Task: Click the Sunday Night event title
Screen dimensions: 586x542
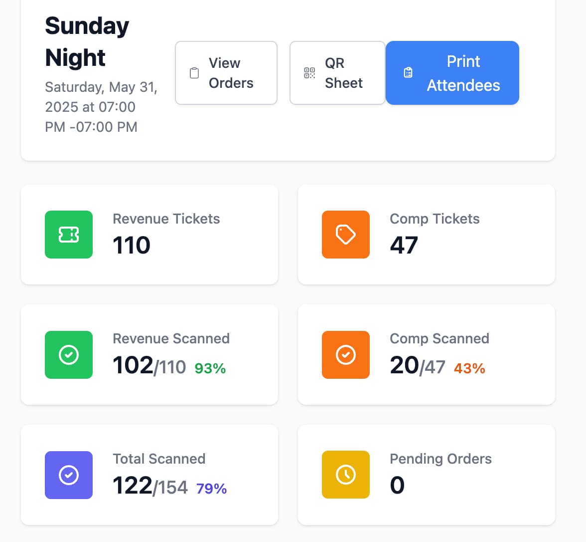Action: click(x=87, y=41)
